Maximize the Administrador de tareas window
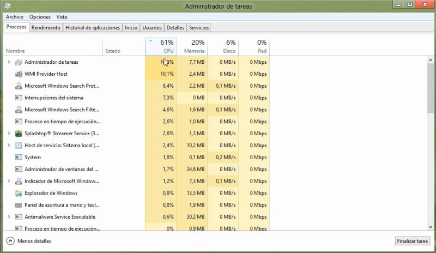Viewport: 436px width, 253px height. 410,4
